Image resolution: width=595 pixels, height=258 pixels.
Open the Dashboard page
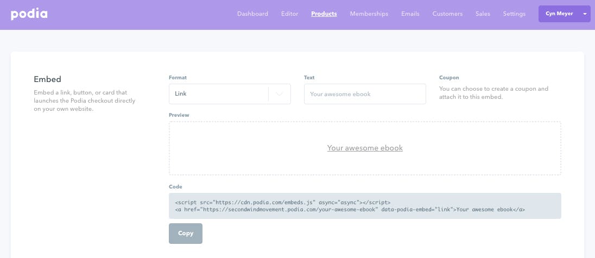coord(253,14)
